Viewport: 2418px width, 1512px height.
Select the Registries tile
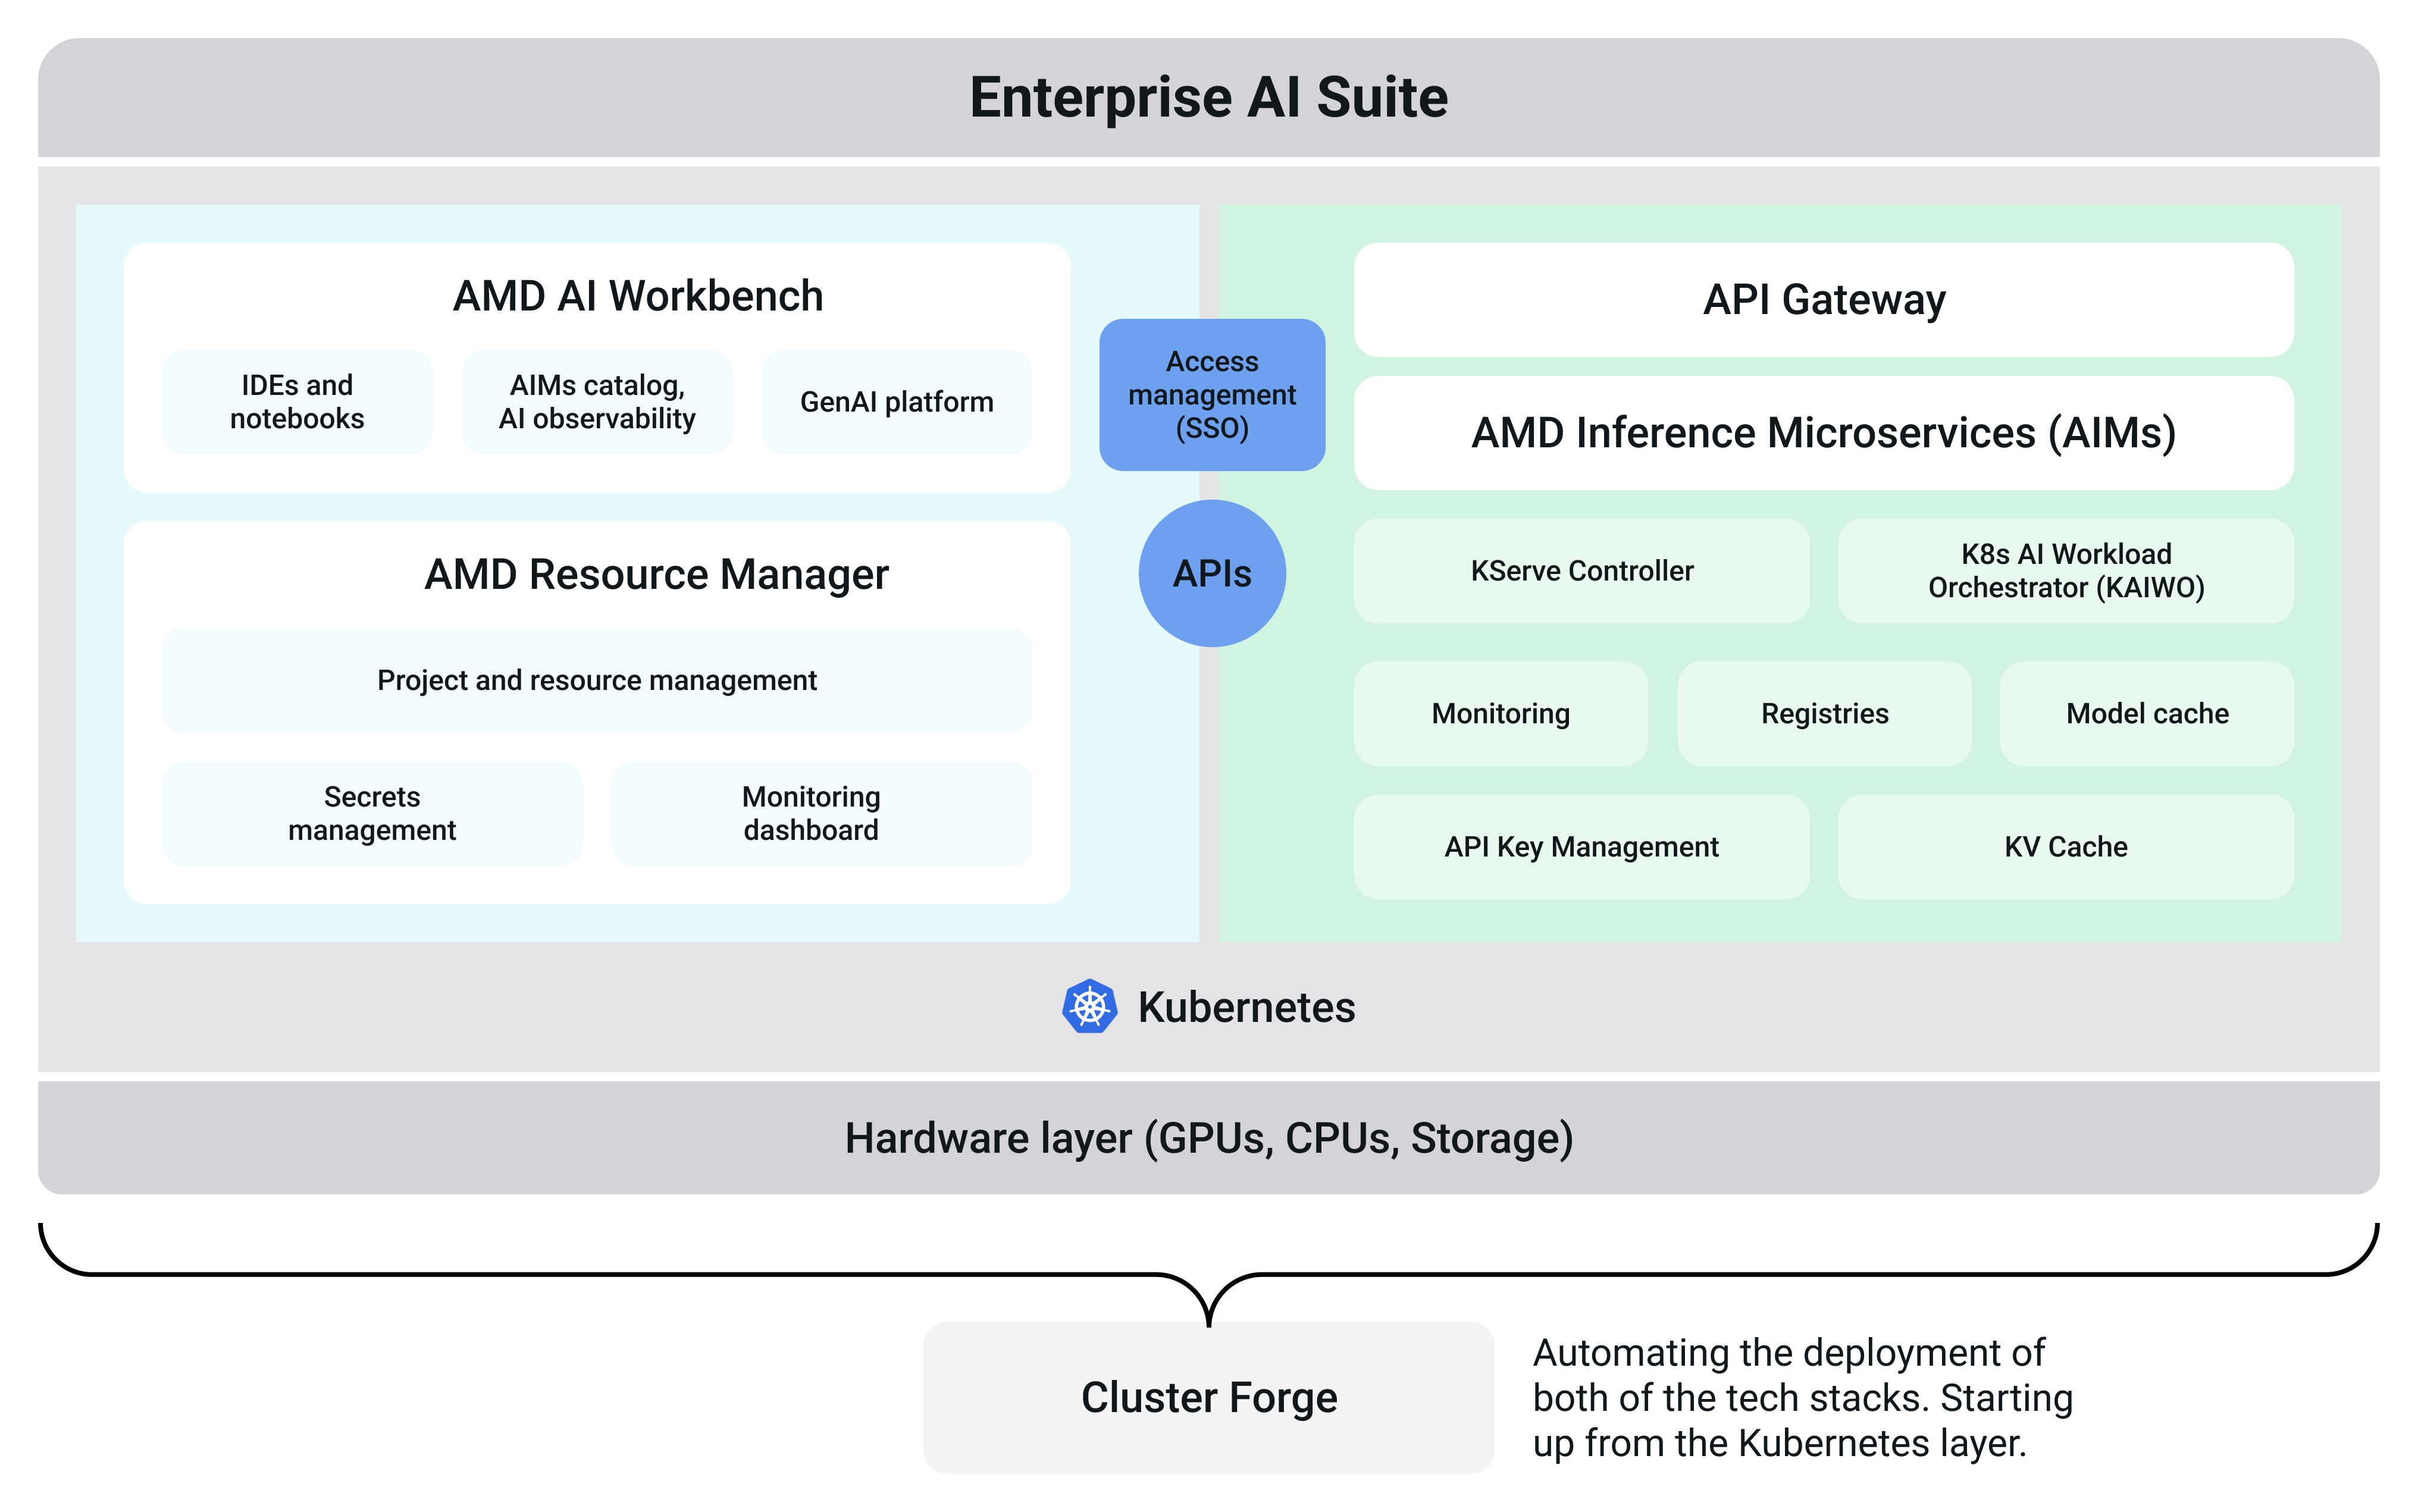(x=1824, y=713)
